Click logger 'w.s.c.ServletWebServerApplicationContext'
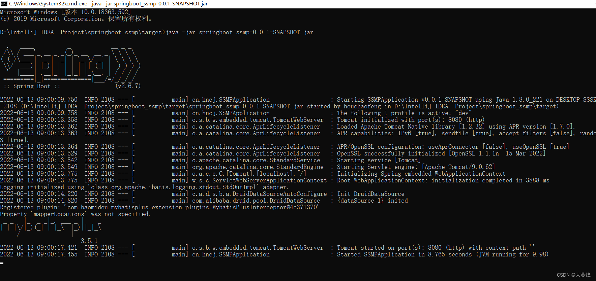Screen dimensions: 596x281 pos(259,180)
